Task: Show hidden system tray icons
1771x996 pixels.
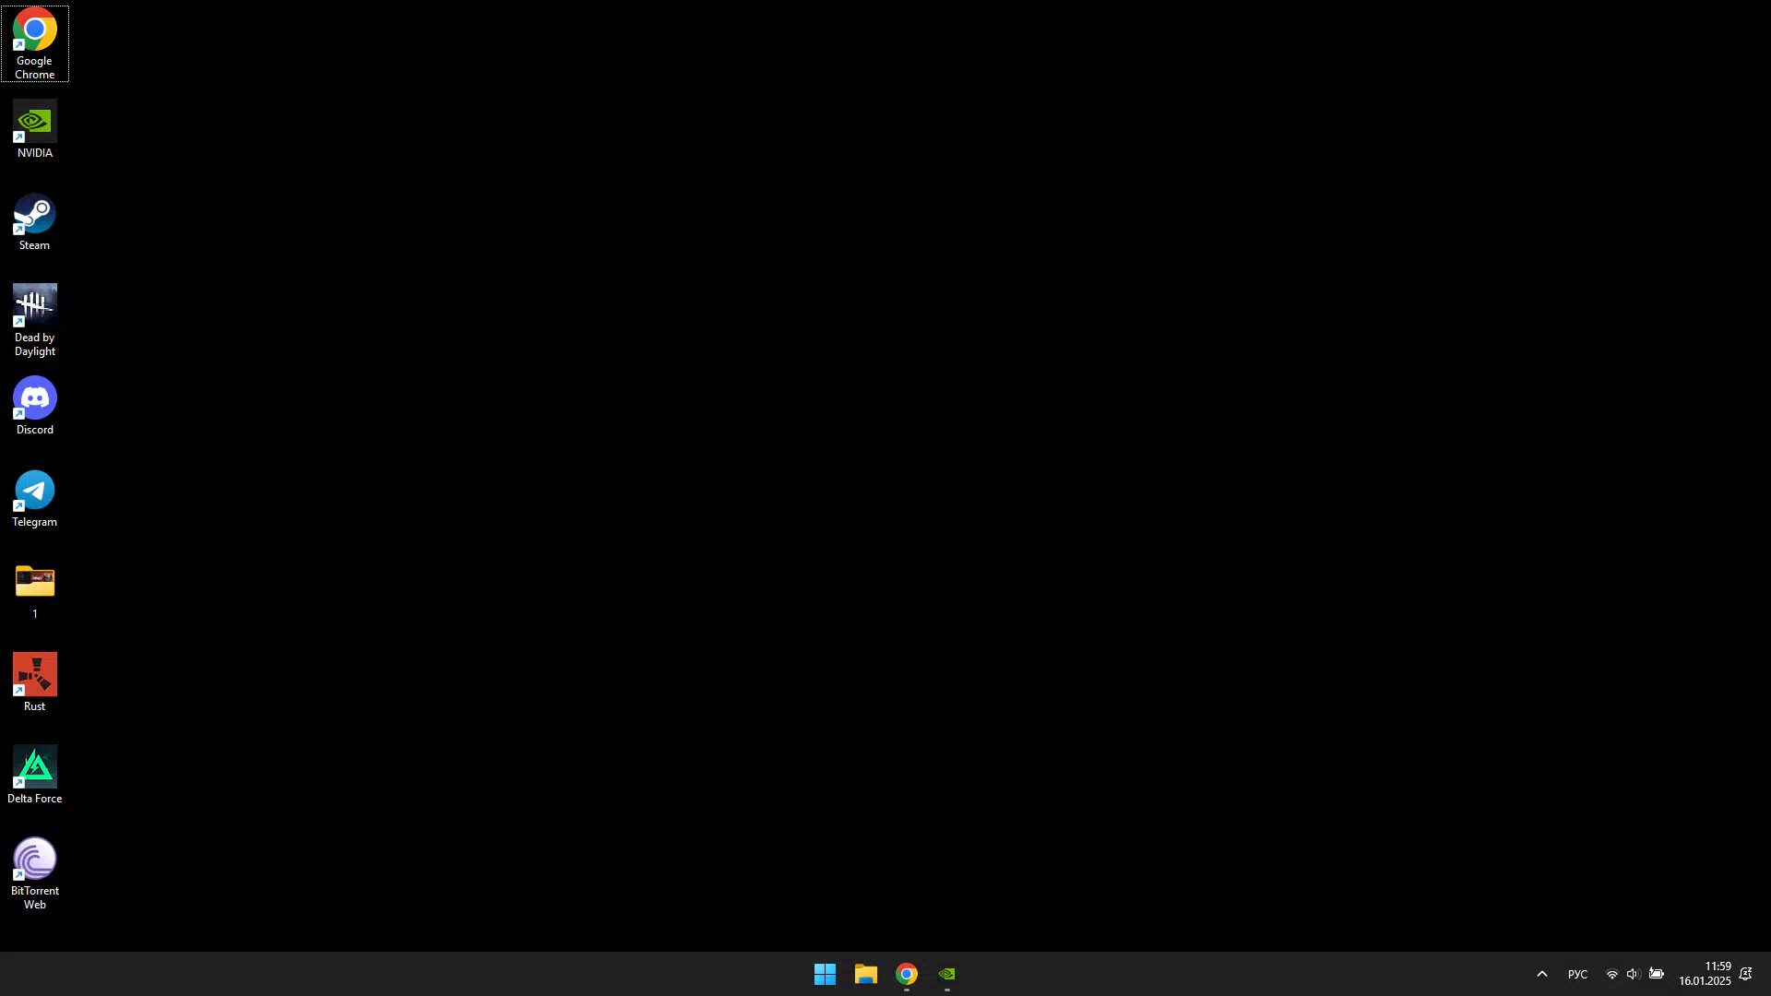Action: [x=1541, y=974]
